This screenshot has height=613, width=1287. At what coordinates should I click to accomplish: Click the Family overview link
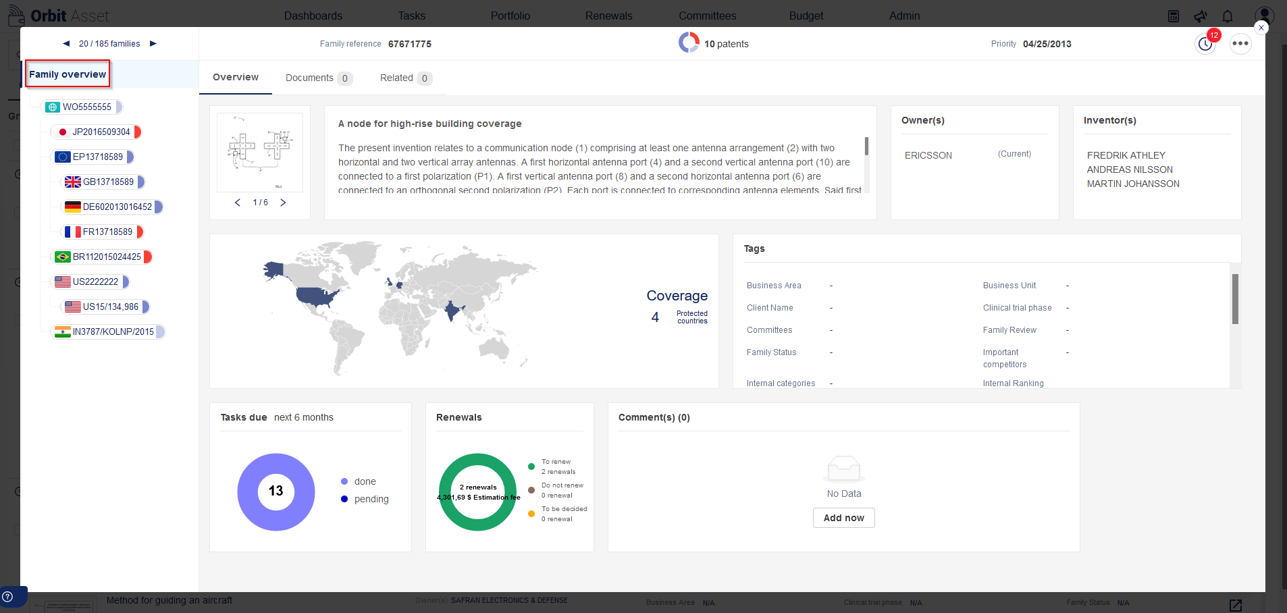[x=68, y=74]
